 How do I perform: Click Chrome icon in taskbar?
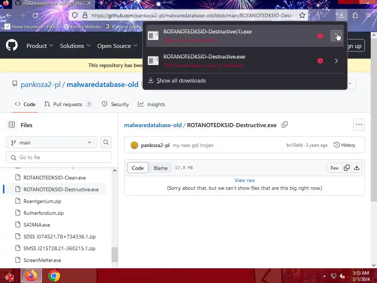pos(54,276)
